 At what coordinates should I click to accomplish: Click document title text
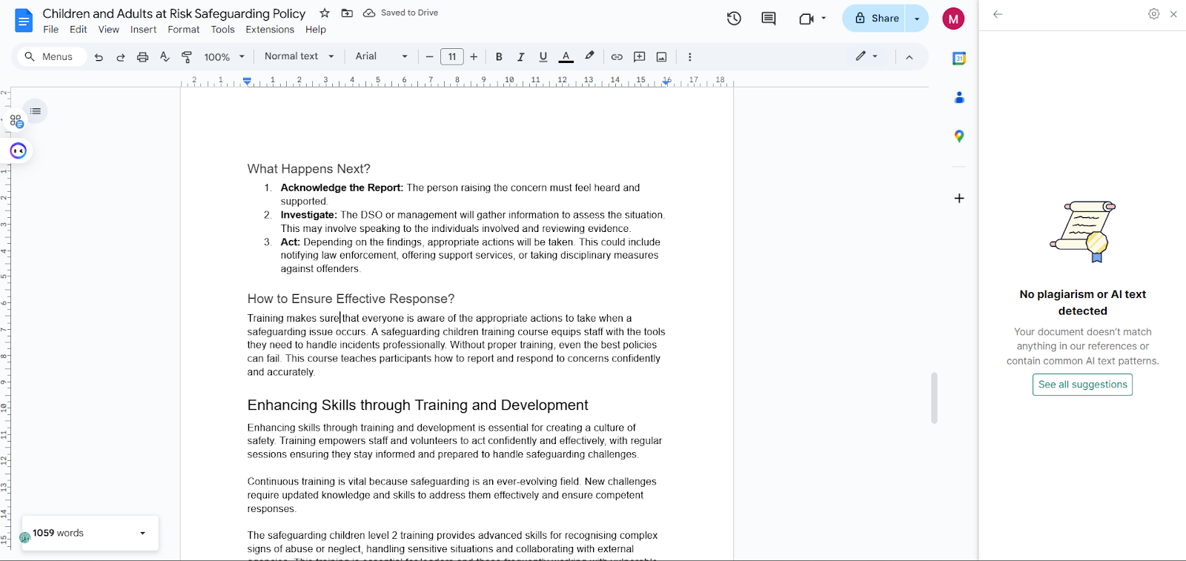point(174,13)
